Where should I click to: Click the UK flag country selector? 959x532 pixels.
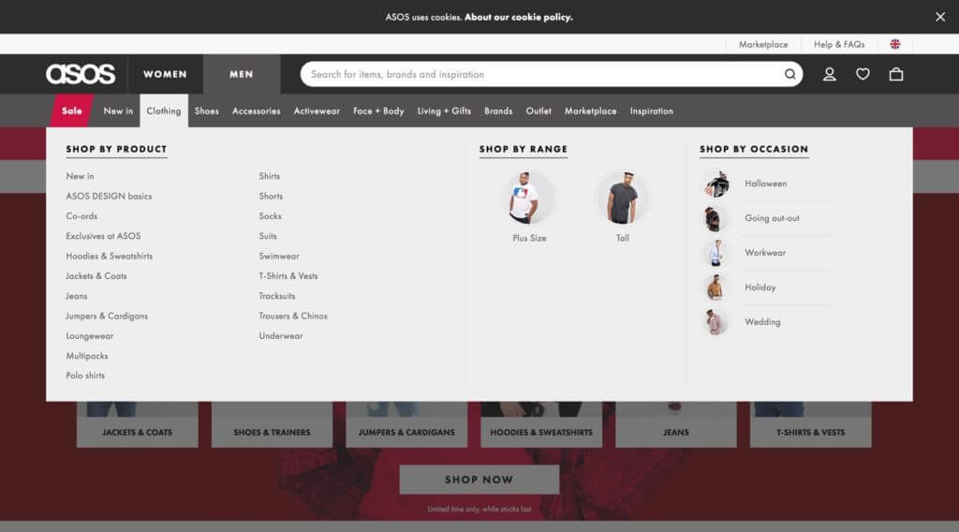pyautogui.click(x=894, y=44)
